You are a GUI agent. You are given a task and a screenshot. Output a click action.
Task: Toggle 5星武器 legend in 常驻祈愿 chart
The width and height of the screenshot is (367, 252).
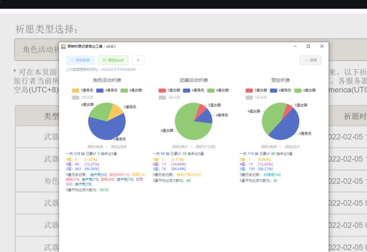(256, 90)
